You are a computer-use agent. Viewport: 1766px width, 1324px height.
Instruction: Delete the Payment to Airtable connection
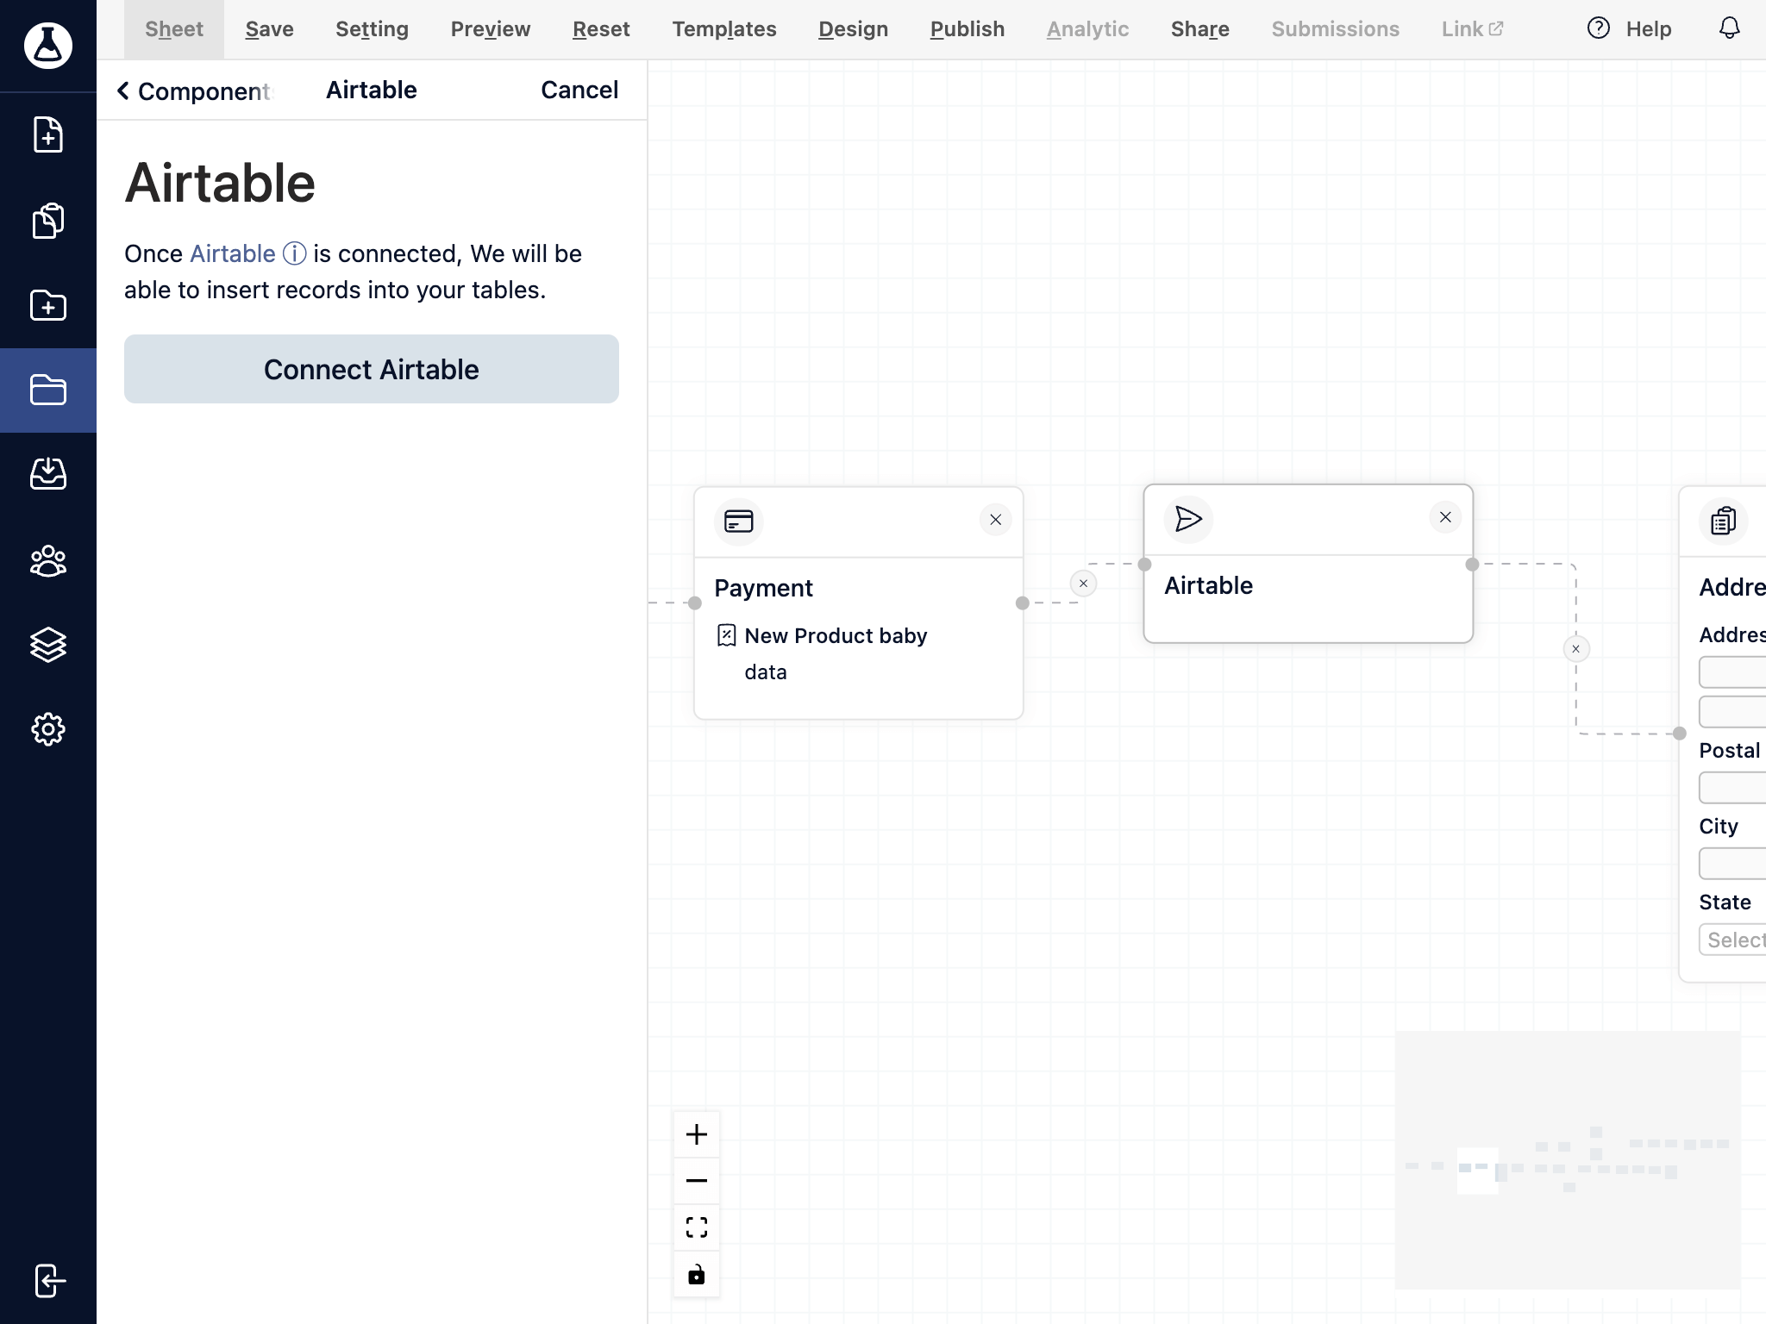(1083, 584)
